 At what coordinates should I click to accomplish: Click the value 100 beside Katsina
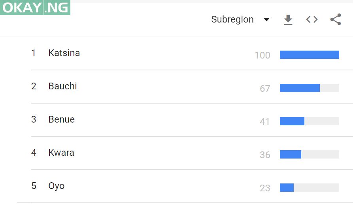(x=262, y=55)
